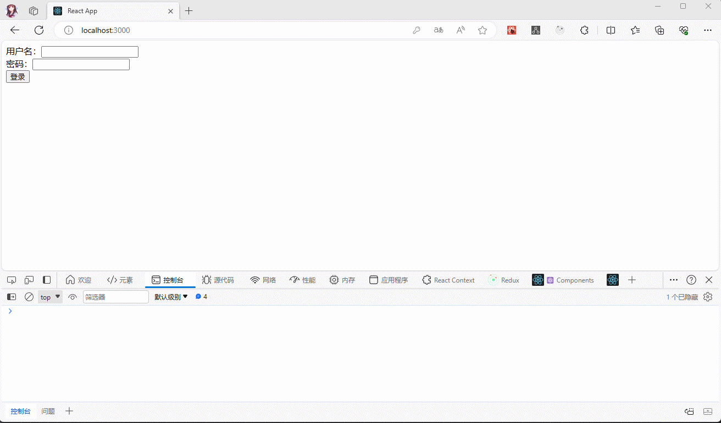This screenshot has width=721, height=423.
Task: Refresh the page using reload icon
Action: [39, 30]
